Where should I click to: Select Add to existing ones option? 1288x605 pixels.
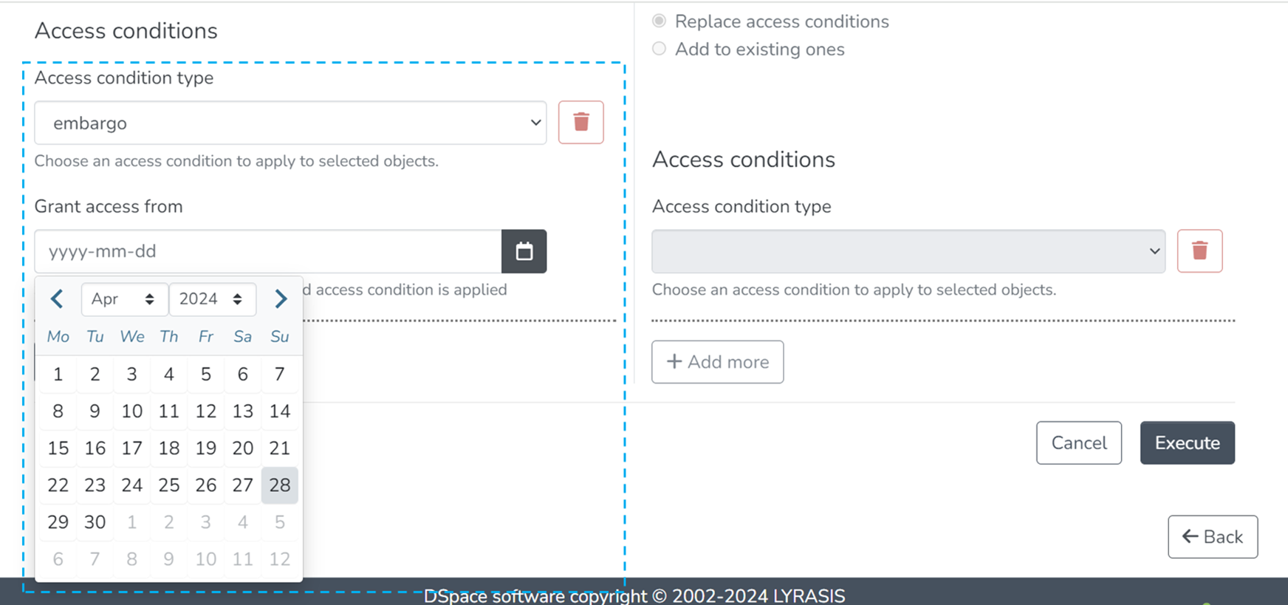point(660,49)
